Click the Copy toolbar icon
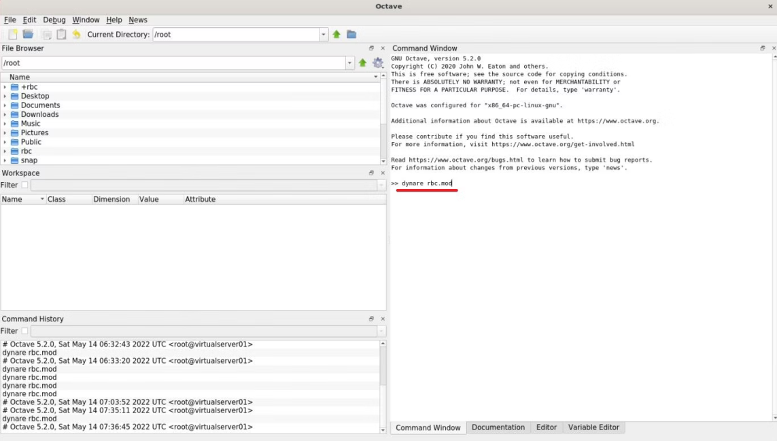 47,34
